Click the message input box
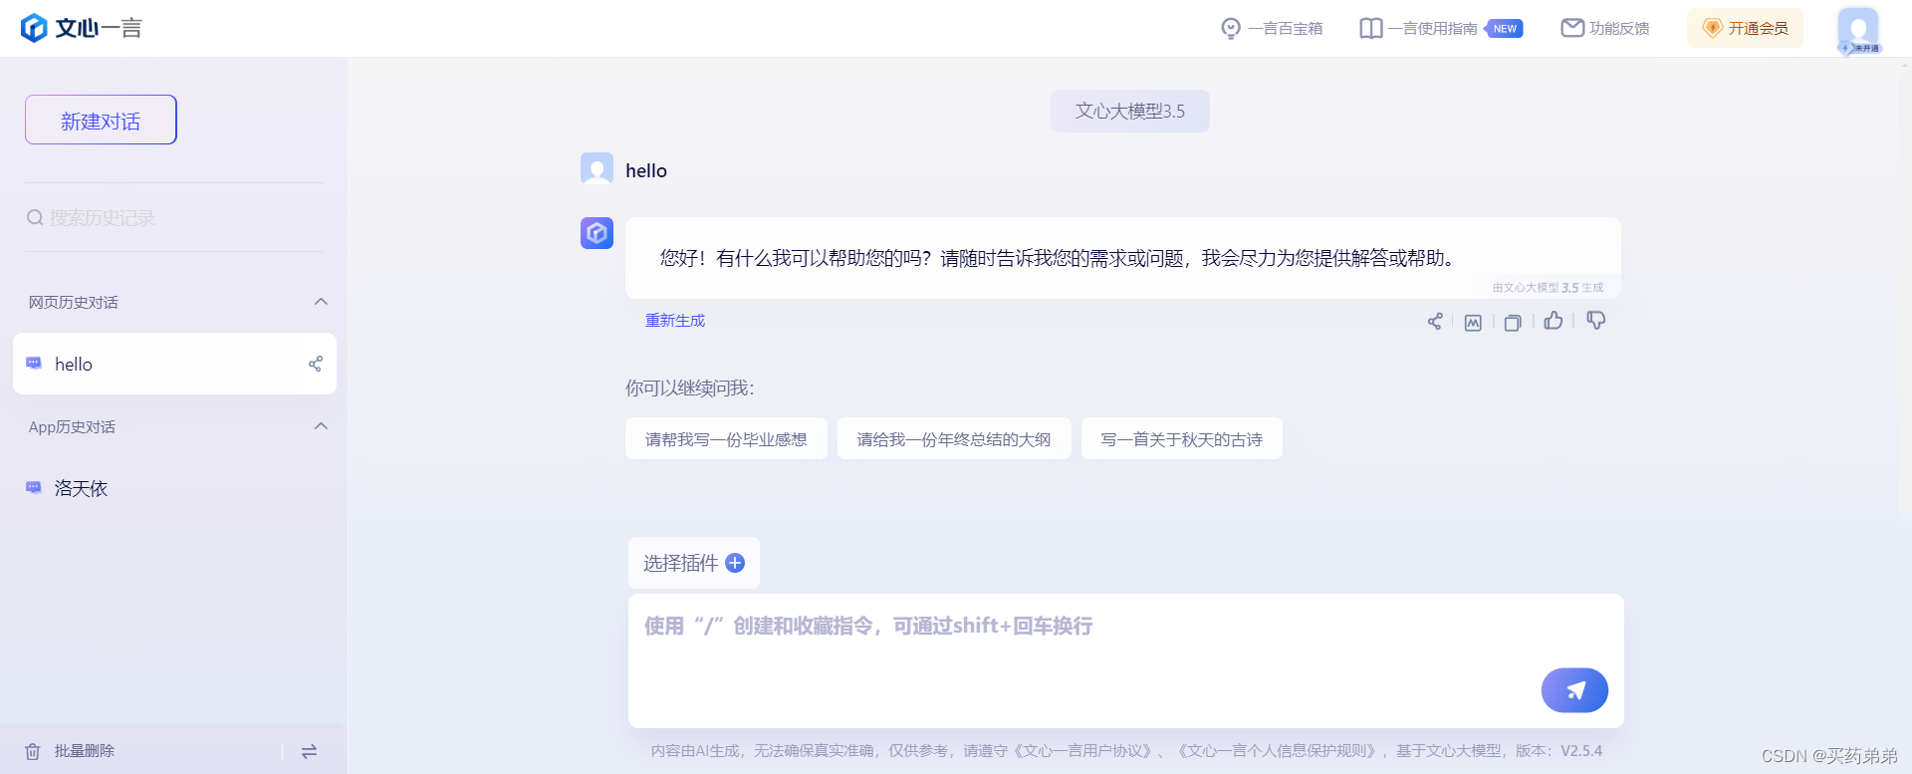1912x774 pixels. tap(1125, 660)
